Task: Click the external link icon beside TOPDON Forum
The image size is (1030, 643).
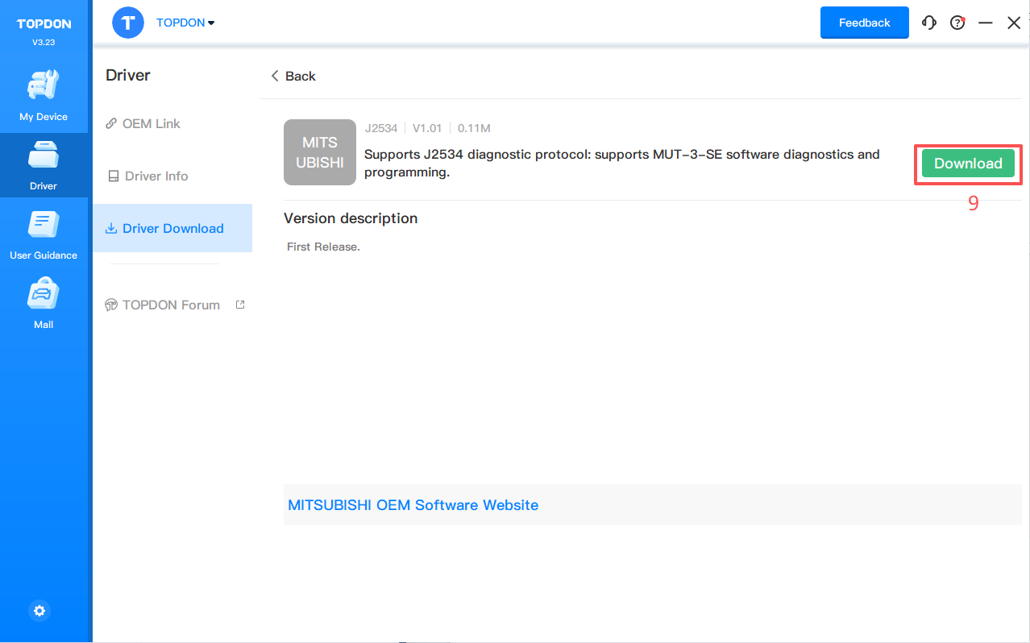Action: point(239,305)
